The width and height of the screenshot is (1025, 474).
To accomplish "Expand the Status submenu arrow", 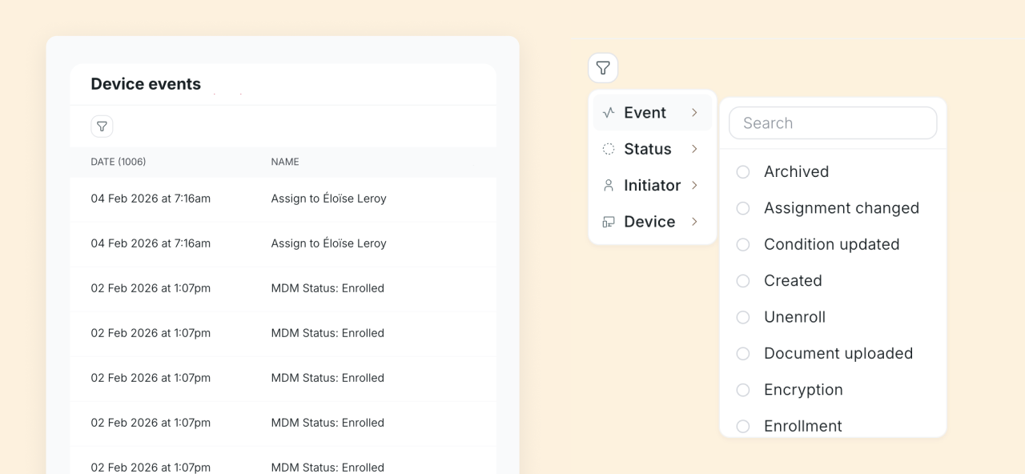I will click(x=694, y=149).
